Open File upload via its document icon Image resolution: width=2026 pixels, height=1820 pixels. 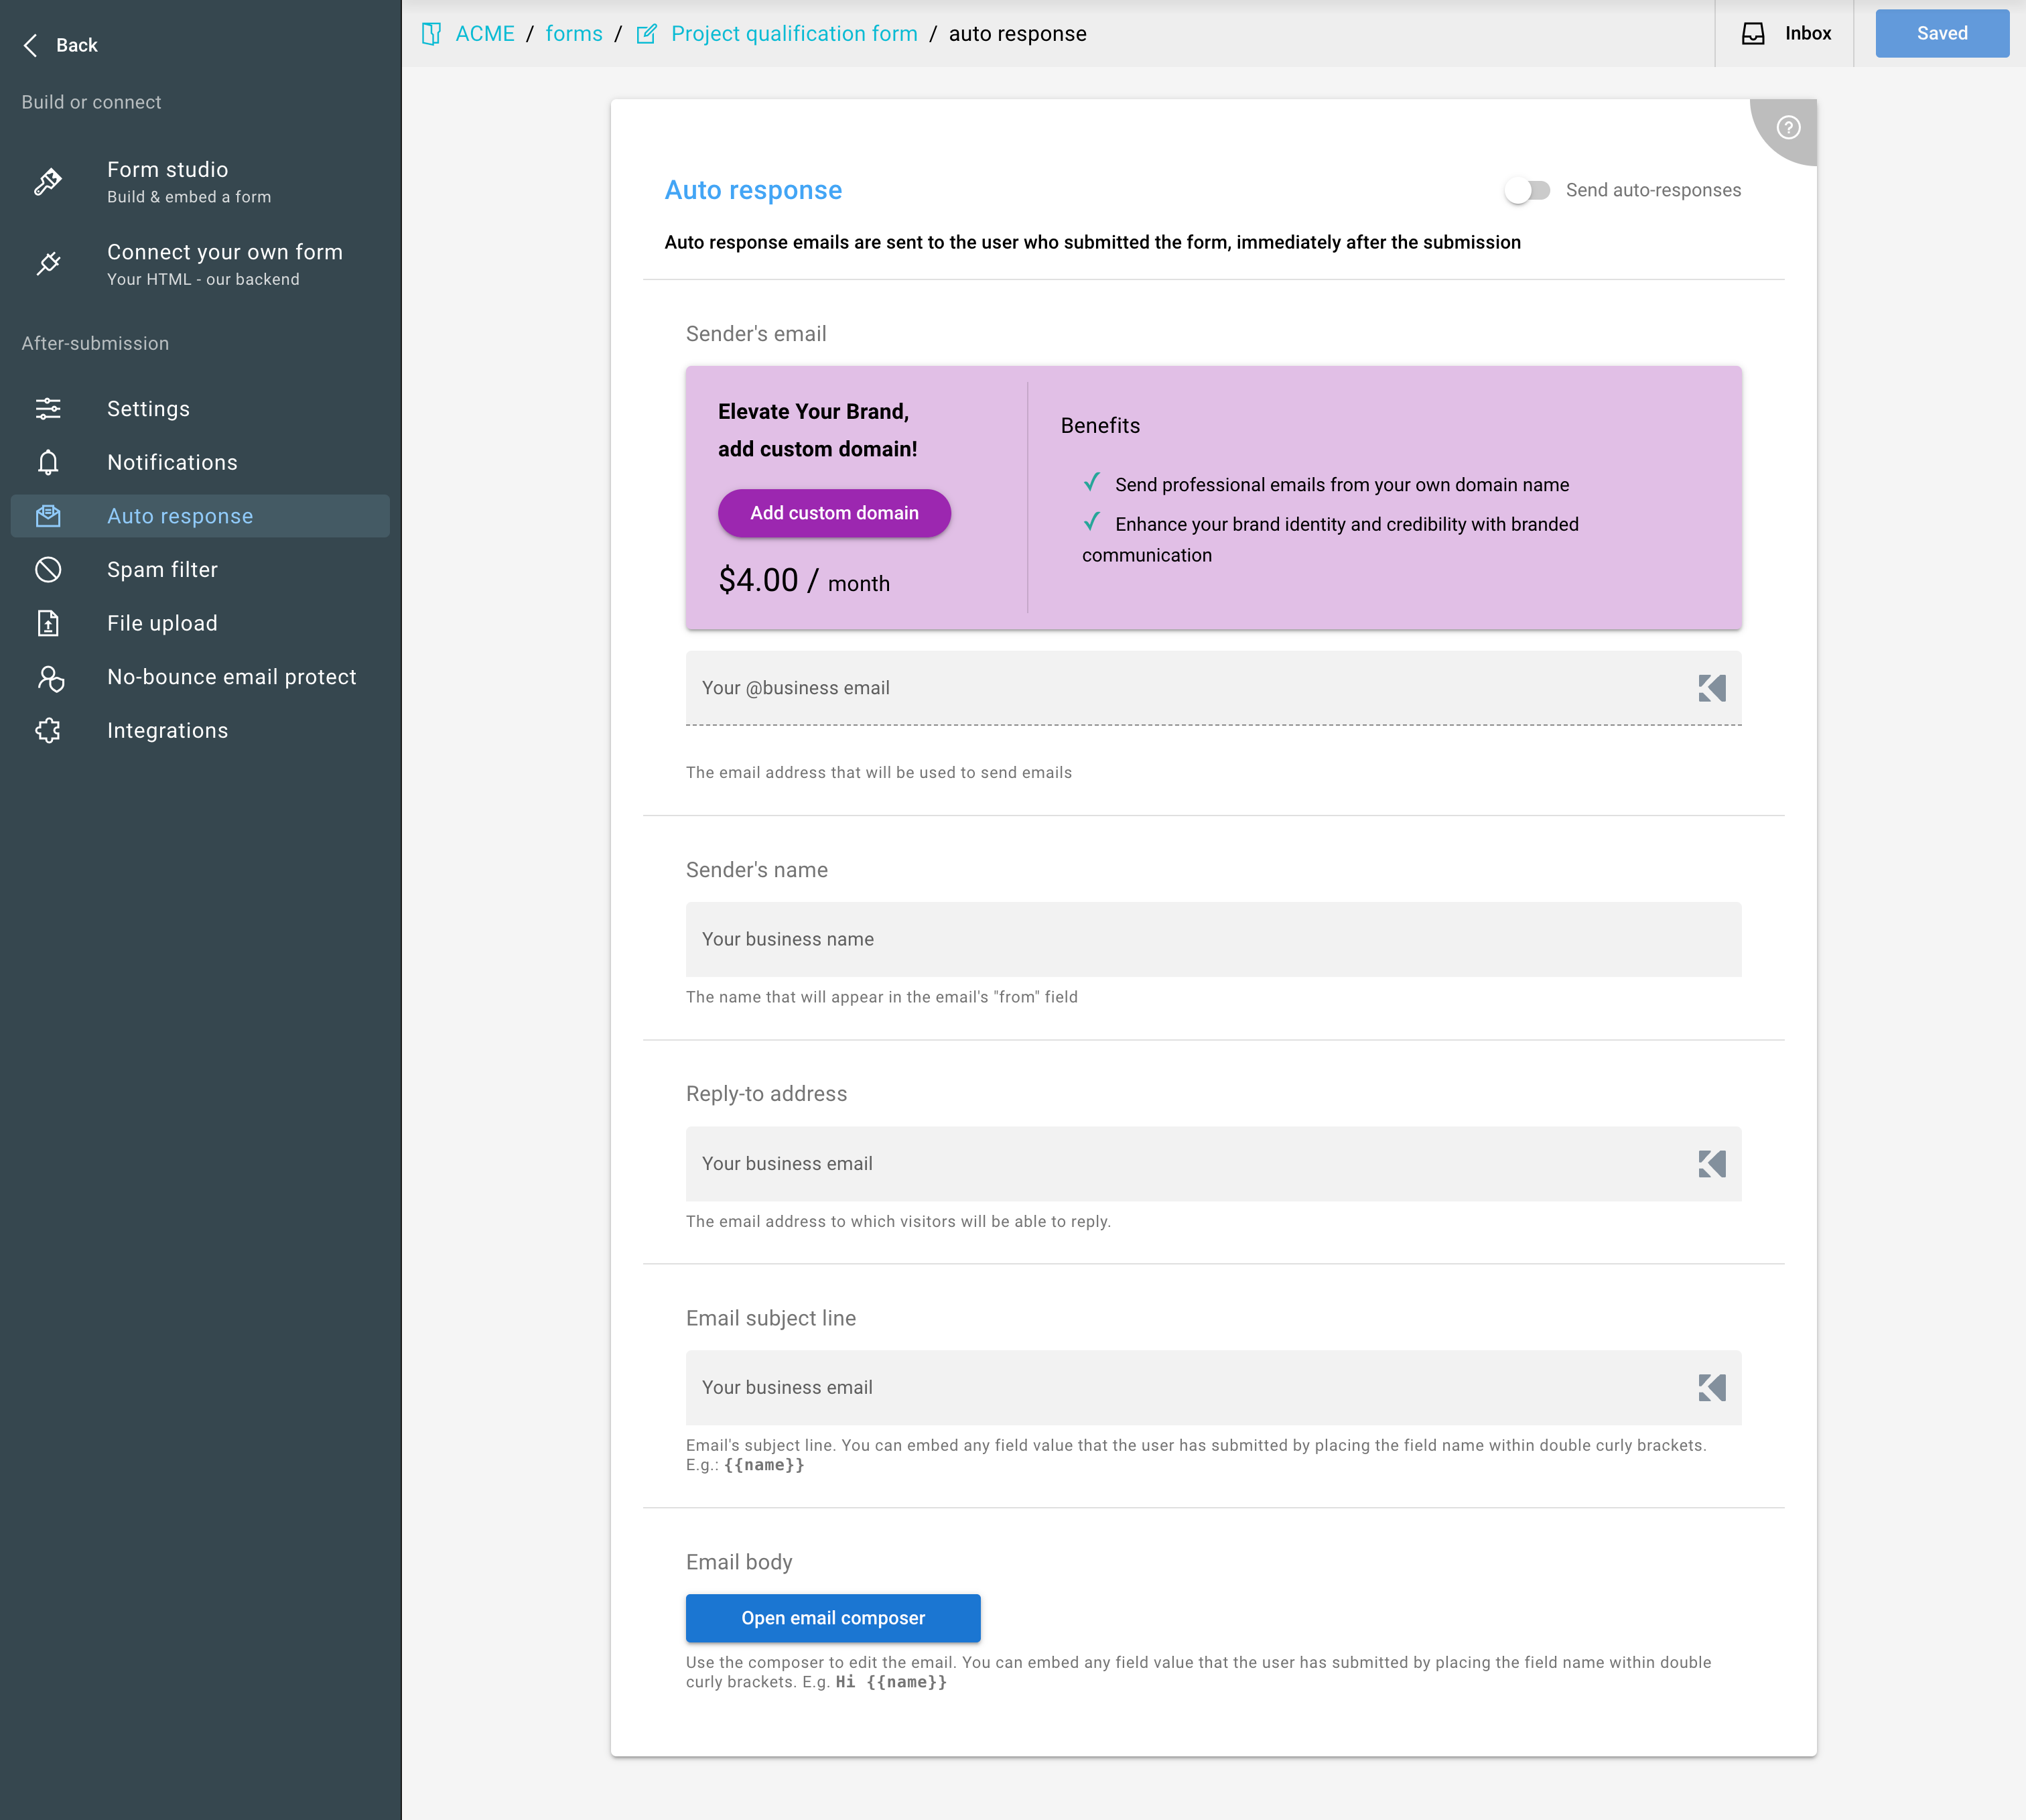click(48, 622)
